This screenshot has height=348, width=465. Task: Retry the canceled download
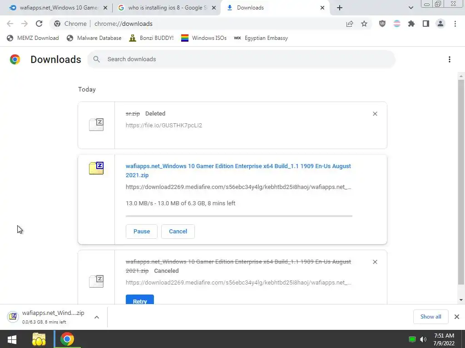(x=140, y=300)
